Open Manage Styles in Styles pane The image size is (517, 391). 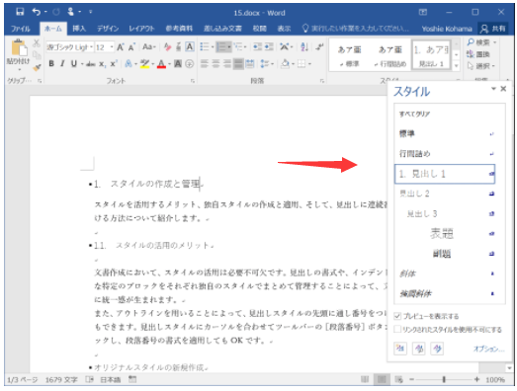(437, 349)
